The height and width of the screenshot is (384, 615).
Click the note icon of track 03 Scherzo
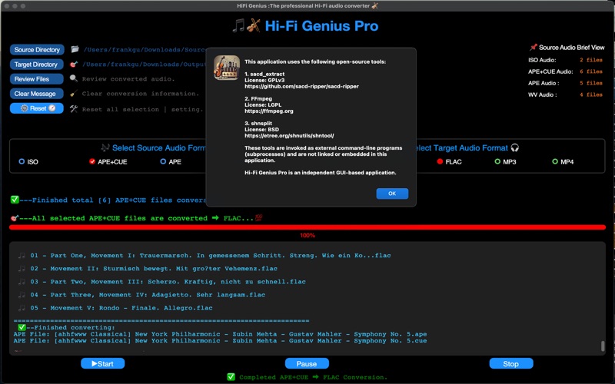coord(22,282)
